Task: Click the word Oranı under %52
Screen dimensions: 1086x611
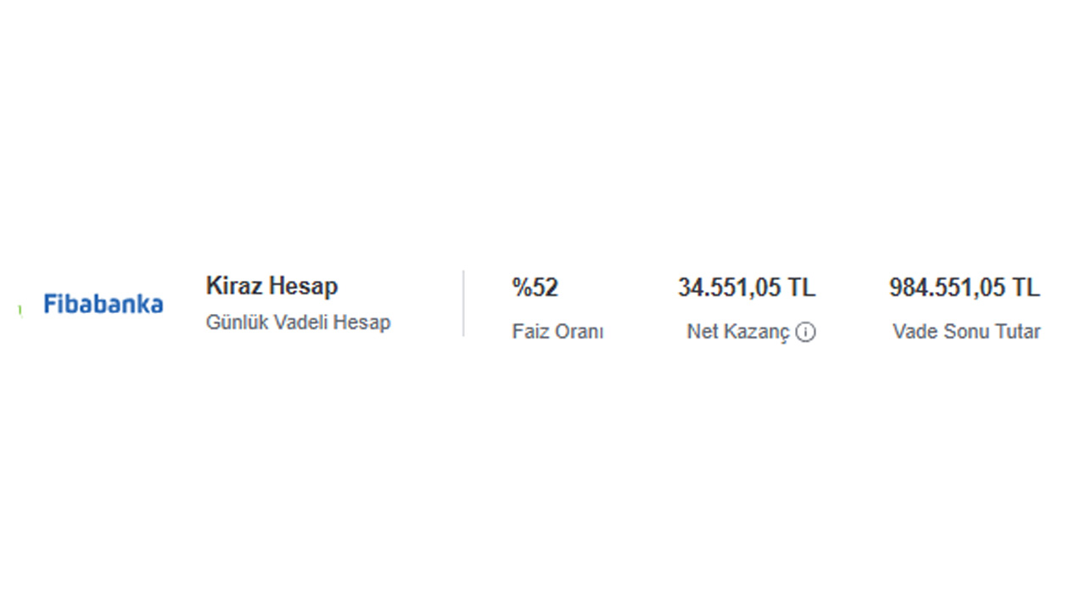Action: [x=579, y=332]
